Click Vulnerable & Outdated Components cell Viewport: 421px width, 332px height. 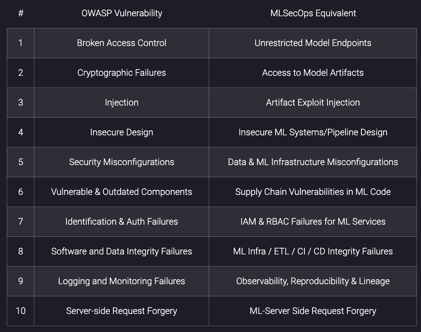(122, 192)
